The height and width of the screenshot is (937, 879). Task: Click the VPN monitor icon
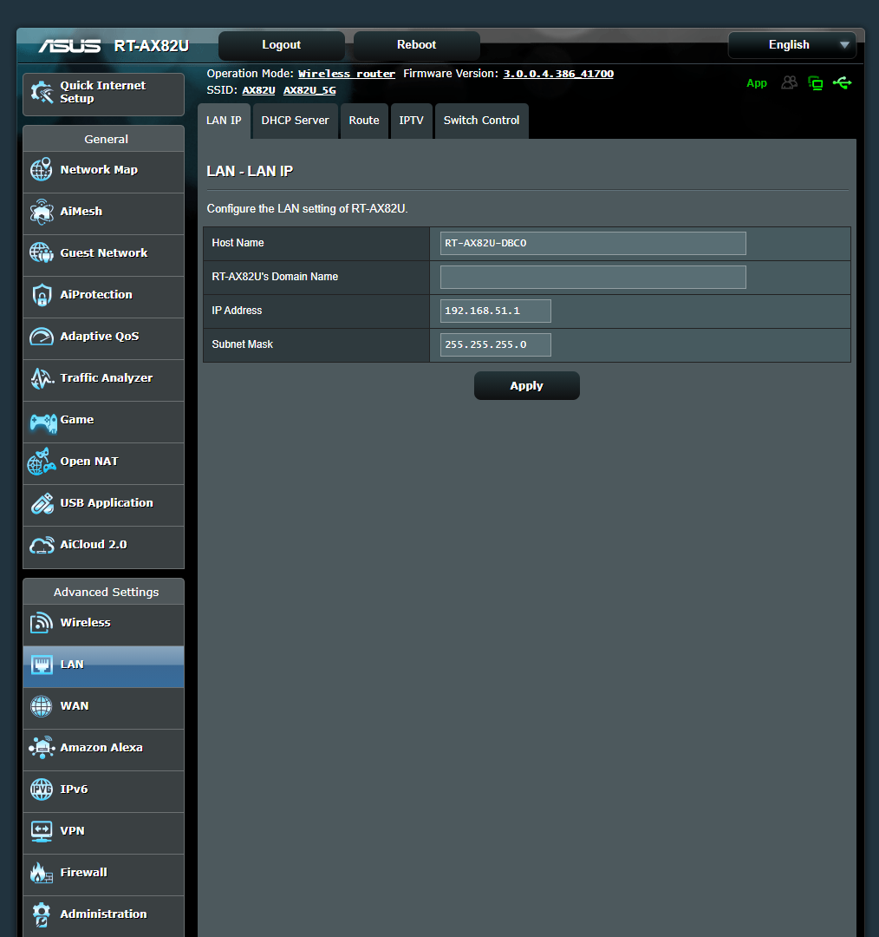tap(42, 831)
